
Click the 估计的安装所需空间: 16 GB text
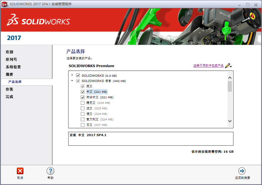213,152
